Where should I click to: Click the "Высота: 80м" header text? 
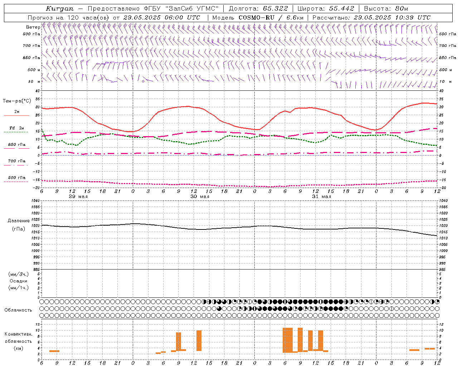pyautogui.click(x=386, y=9)
